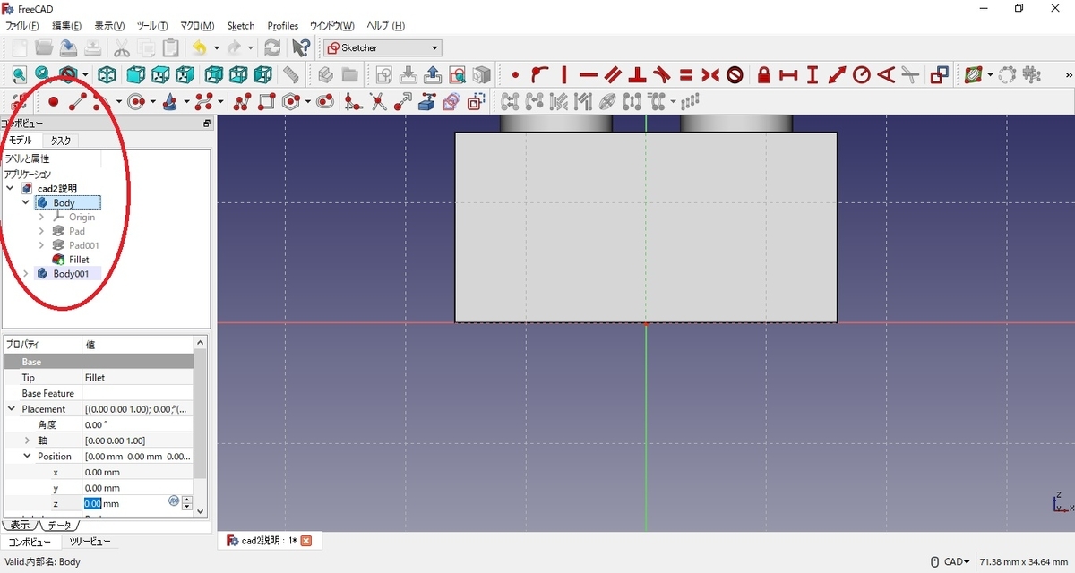Click the Measure distance ruler icon
This screenshot has height=573, width=1075.
click(290, 74)
